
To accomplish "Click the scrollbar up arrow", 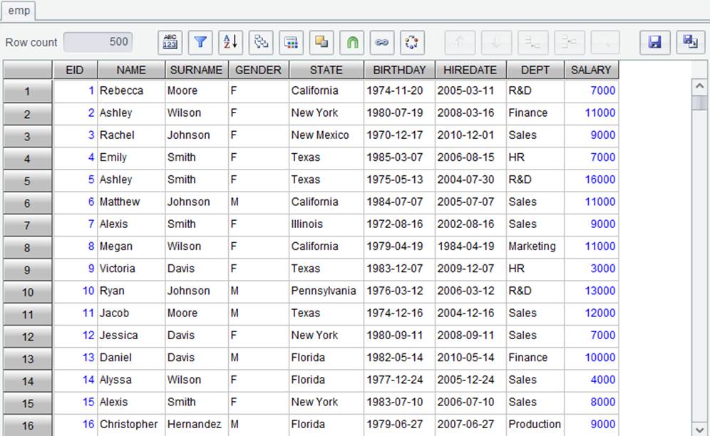I will 699,85.
